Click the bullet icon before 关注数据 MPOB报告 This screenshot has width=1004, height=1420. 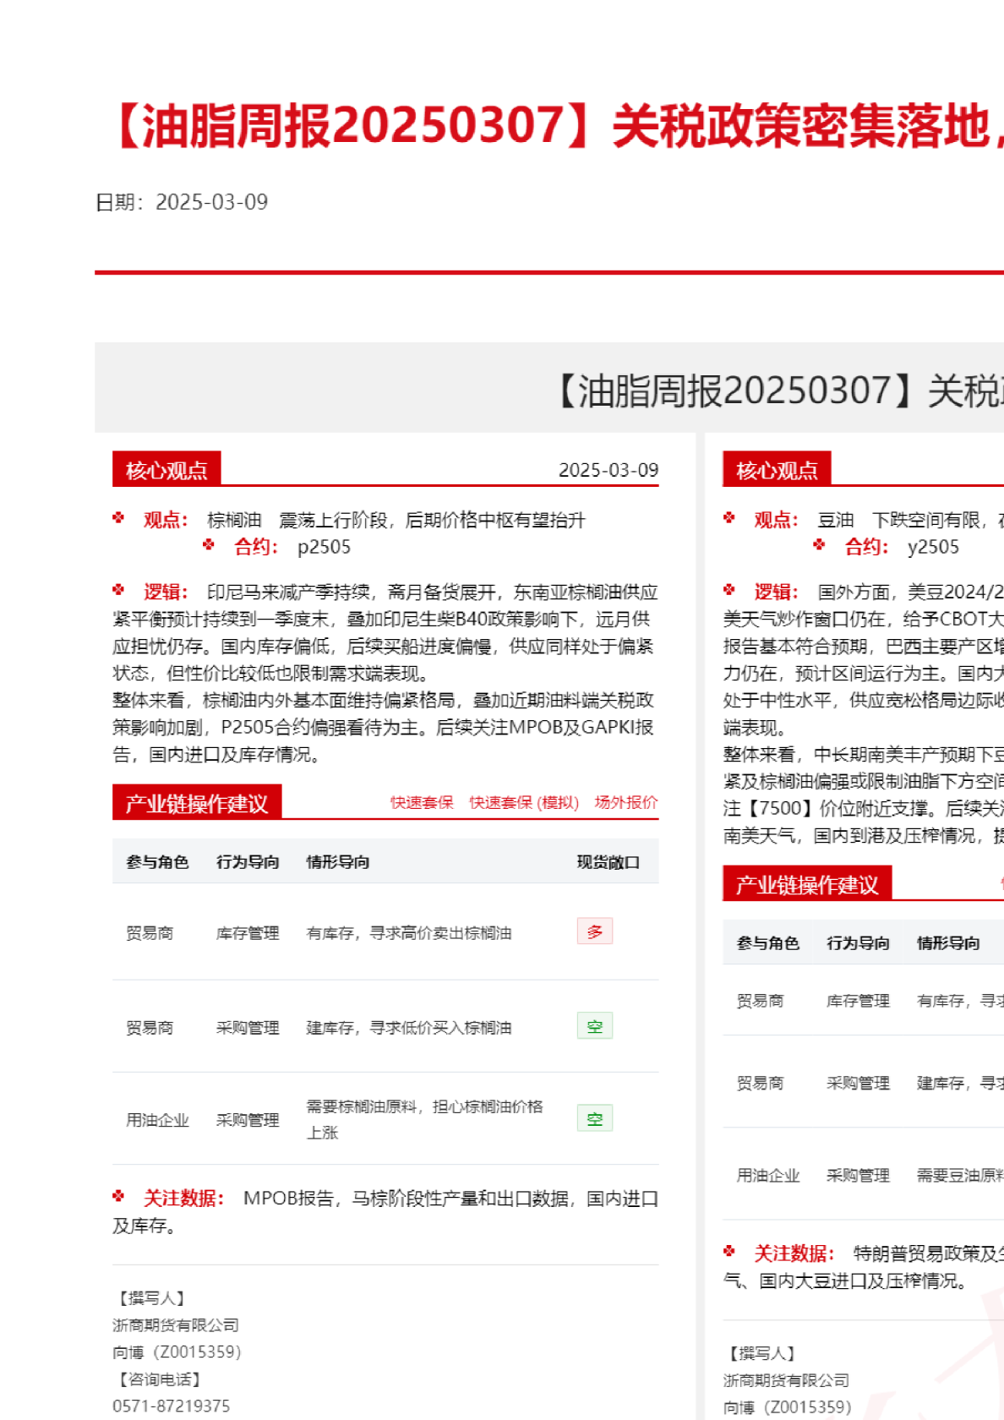pyautogui.click(x=119, y=1196)
